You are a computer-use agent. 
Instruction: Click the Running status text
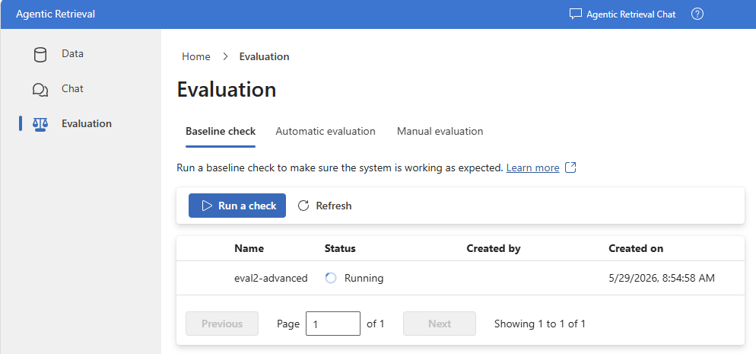click(364, 278)
